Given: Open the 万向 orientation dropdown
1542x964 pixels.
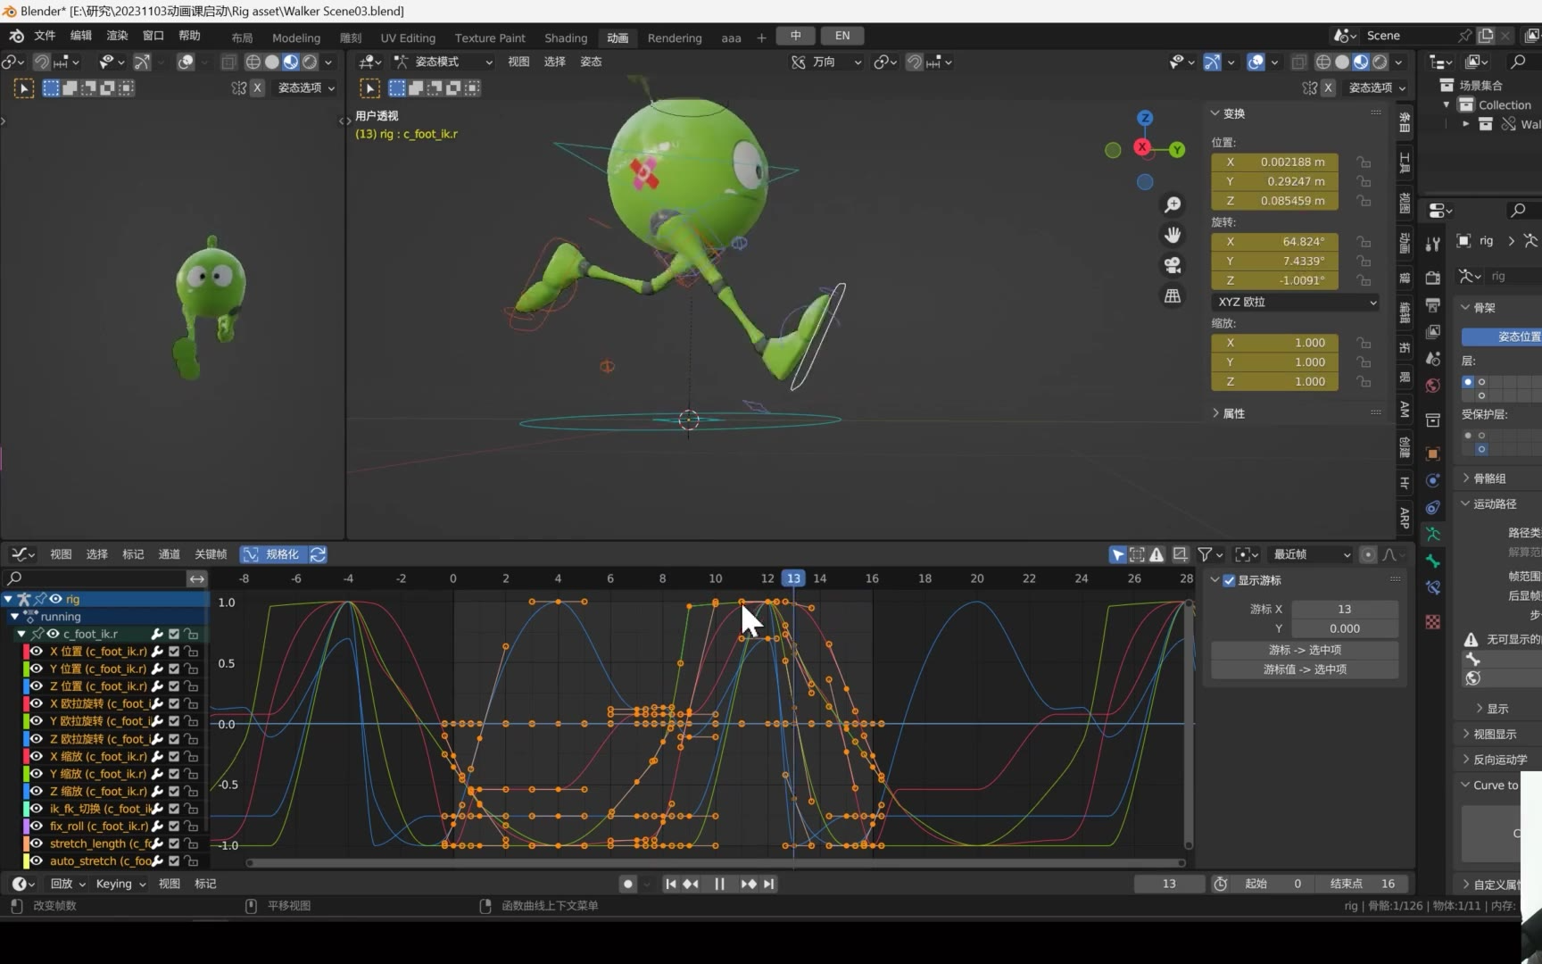Looking at the screenshot, I should pyautogui.click(x=826, y=62).
